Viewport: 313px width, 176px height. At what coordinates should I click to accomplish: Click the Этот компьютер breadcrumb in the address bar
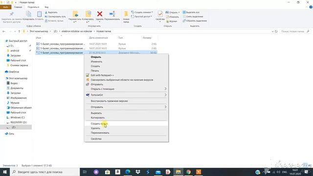click(39, 31)
